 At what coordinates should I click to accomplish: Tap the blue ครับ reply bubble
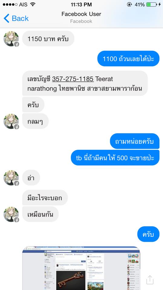click(x=148, y=234)
